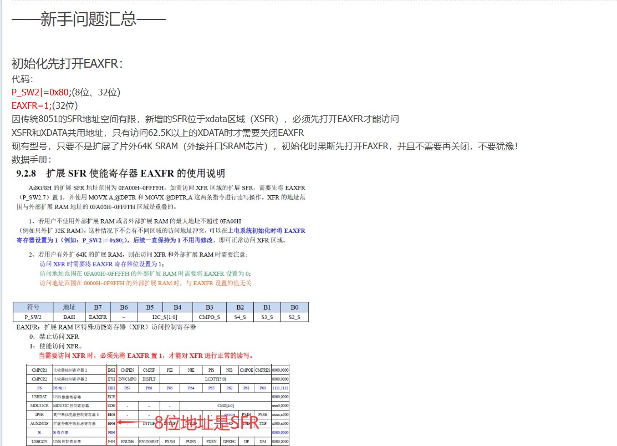This screenshot has height=446, width=617.
Task: Click the green 0FA00H~0FFFFH address range line
Action: click(145, 273)
